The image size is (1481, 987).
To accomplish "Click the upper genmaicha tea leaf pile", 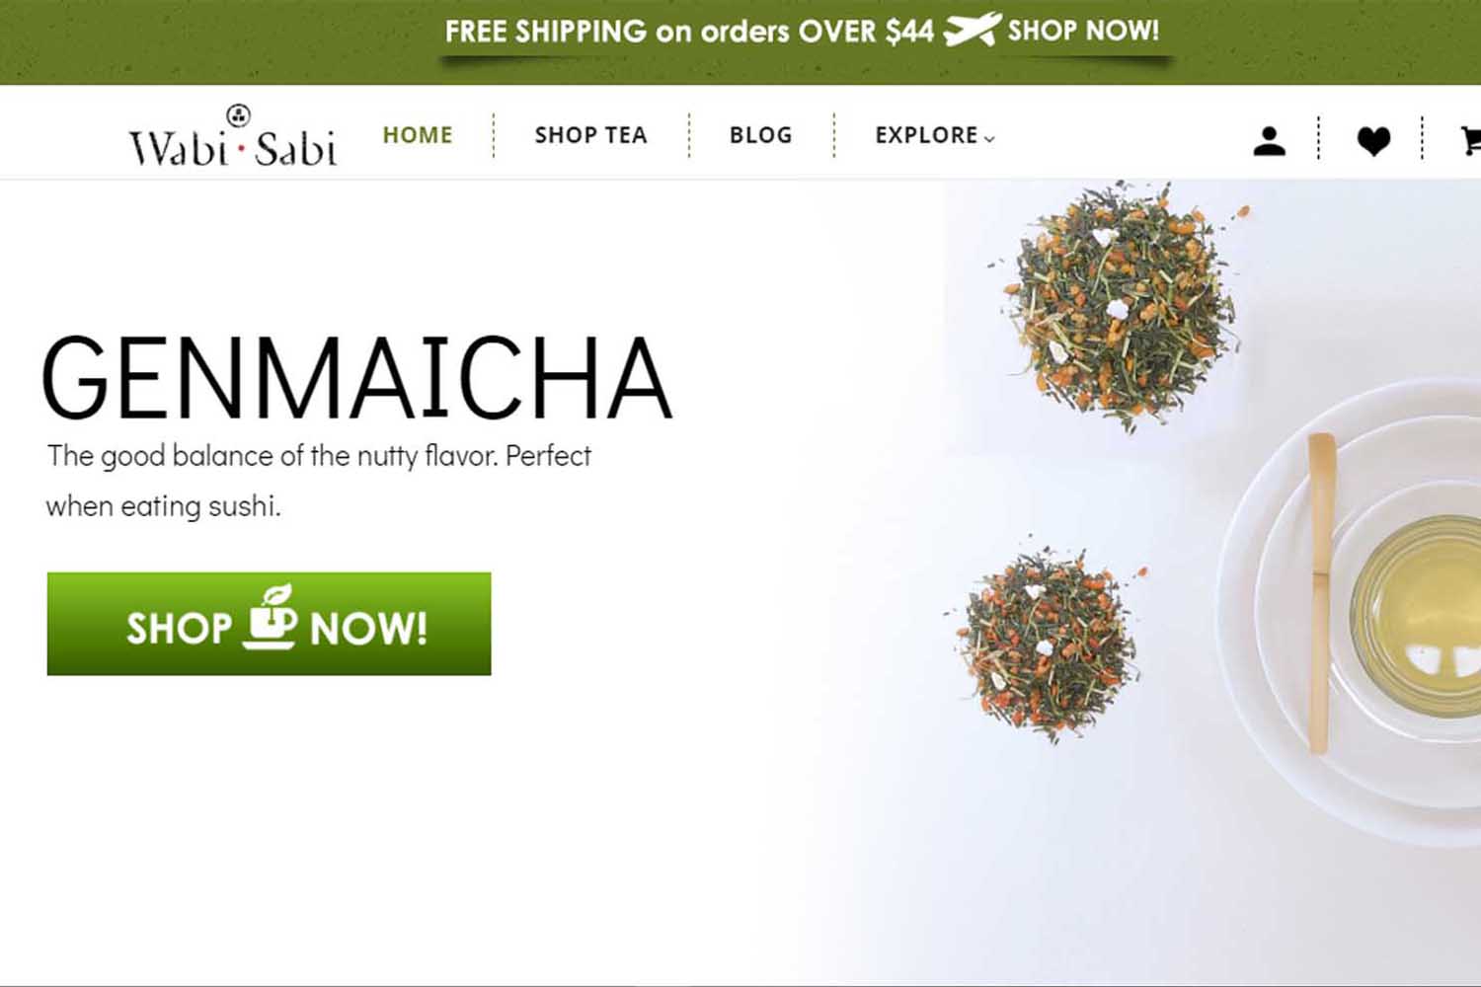I will click(1121, 304).
